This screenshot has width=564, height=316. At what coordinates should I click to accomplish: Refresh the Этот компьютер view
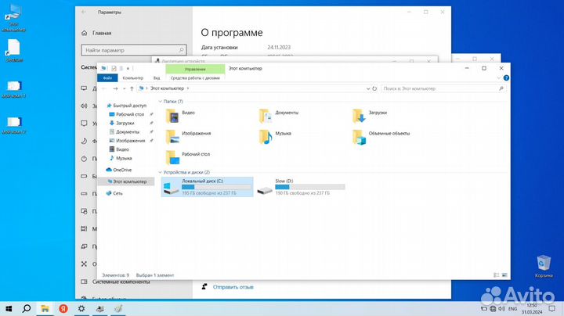click(374, 88)
